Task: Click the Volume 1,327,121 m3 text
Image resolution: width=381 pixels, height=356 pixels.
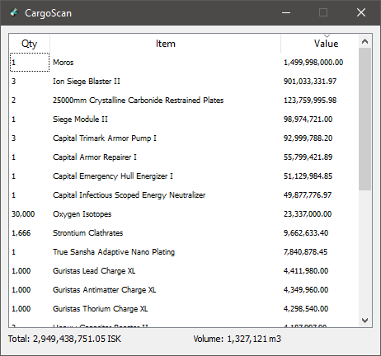Action: pyautogui.click(x=238, y=339)
